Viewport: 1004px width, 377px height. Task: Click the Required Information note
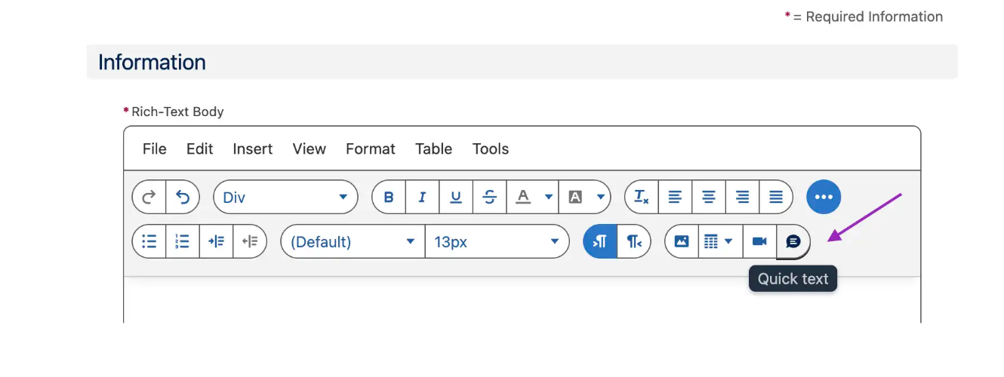[868, 17]
